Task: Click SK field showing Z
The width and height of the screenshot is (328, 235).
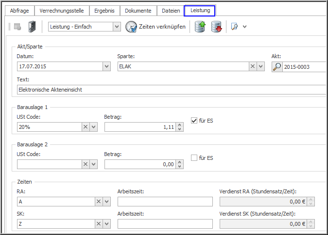Action: click(56, 224)
